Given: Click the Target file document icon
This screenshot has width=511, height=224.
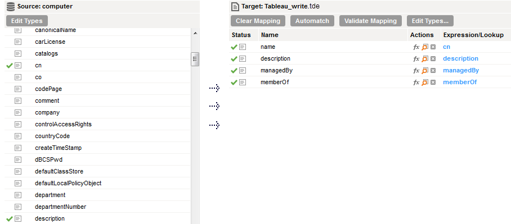Looking at the screenshot, I should pyautogui.click(x=235, y=6).
